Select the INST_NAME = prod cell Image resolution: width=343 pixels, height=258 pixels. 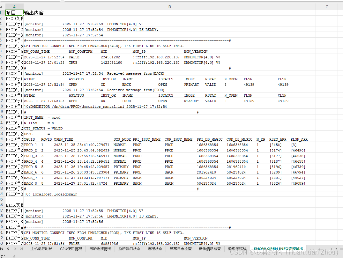170,117
